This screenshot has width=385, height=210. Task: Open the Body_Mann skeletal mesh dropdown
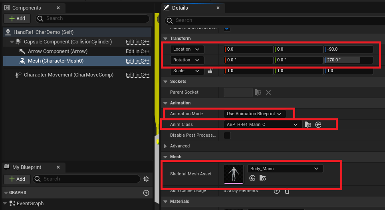pyautogui.click(x=285, y=169)
